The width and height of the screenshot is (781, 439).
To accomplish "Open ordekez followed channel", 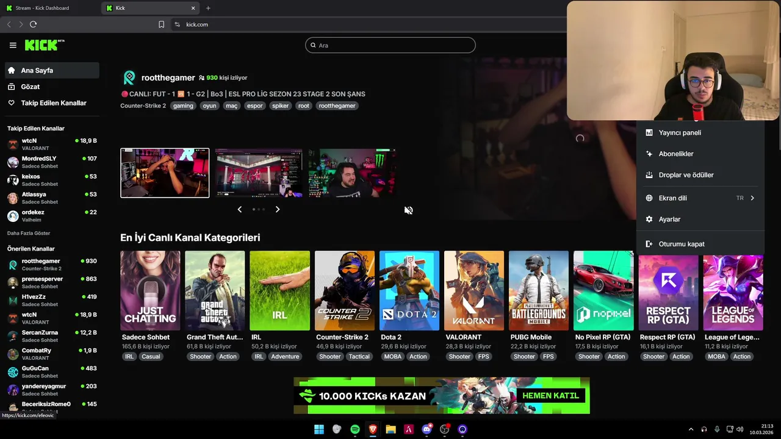I will pos(52,216).
